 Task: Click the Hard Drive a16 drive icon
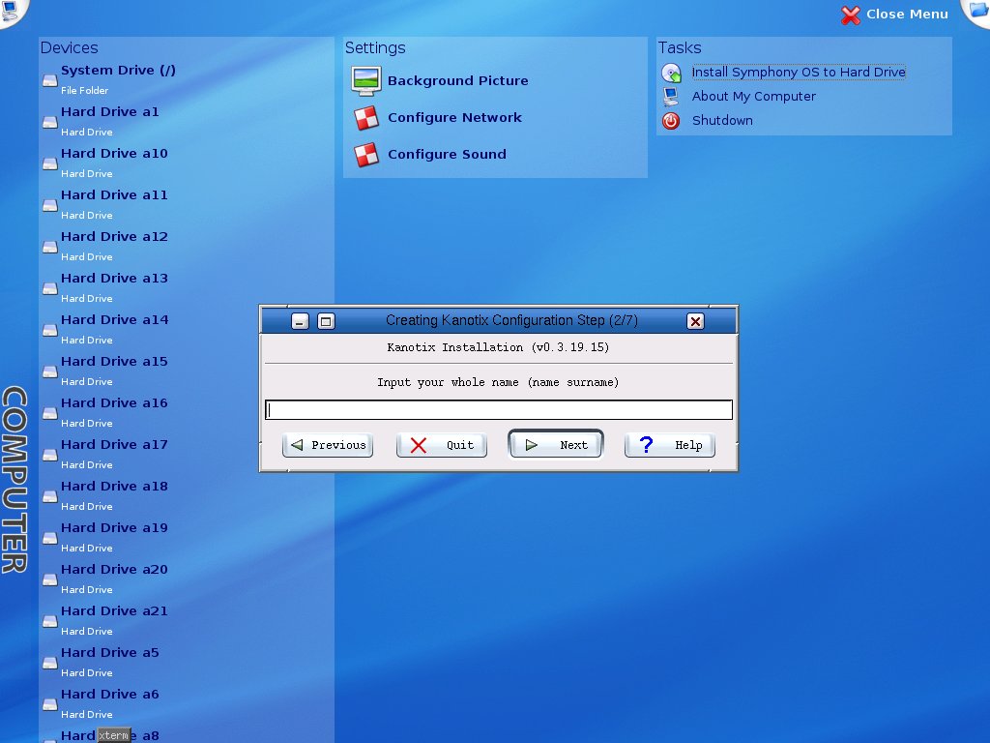(x=50, y=413)
